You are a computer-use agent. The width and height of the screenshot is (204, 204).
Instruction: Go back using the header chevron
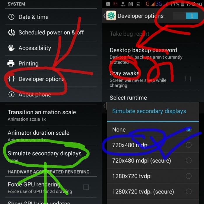[x=104, y=16]
